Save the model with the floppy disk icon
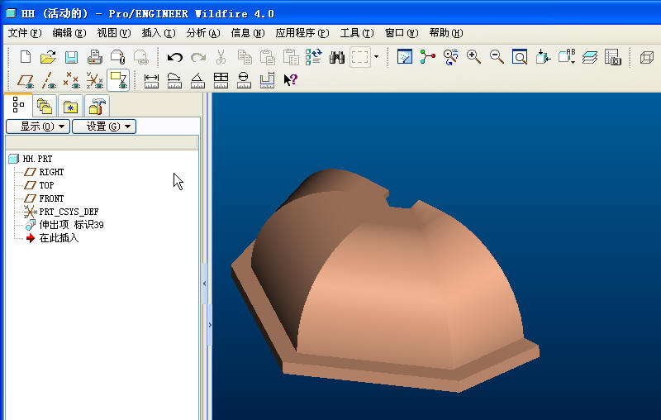Image resolution: width=661 pixels, height=420 pixels. pos(71,56)
